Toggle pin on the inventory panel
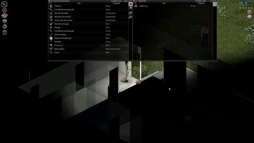Screen dimensions: 254x143 coord(131,1)
